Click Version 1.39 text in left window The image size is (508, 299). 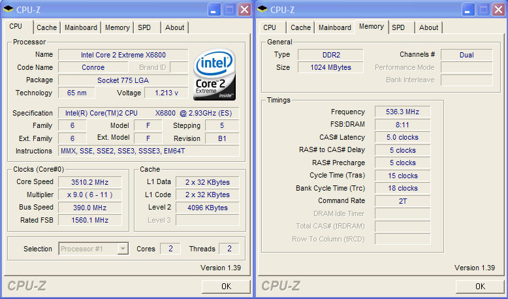(x=221, y=268)
